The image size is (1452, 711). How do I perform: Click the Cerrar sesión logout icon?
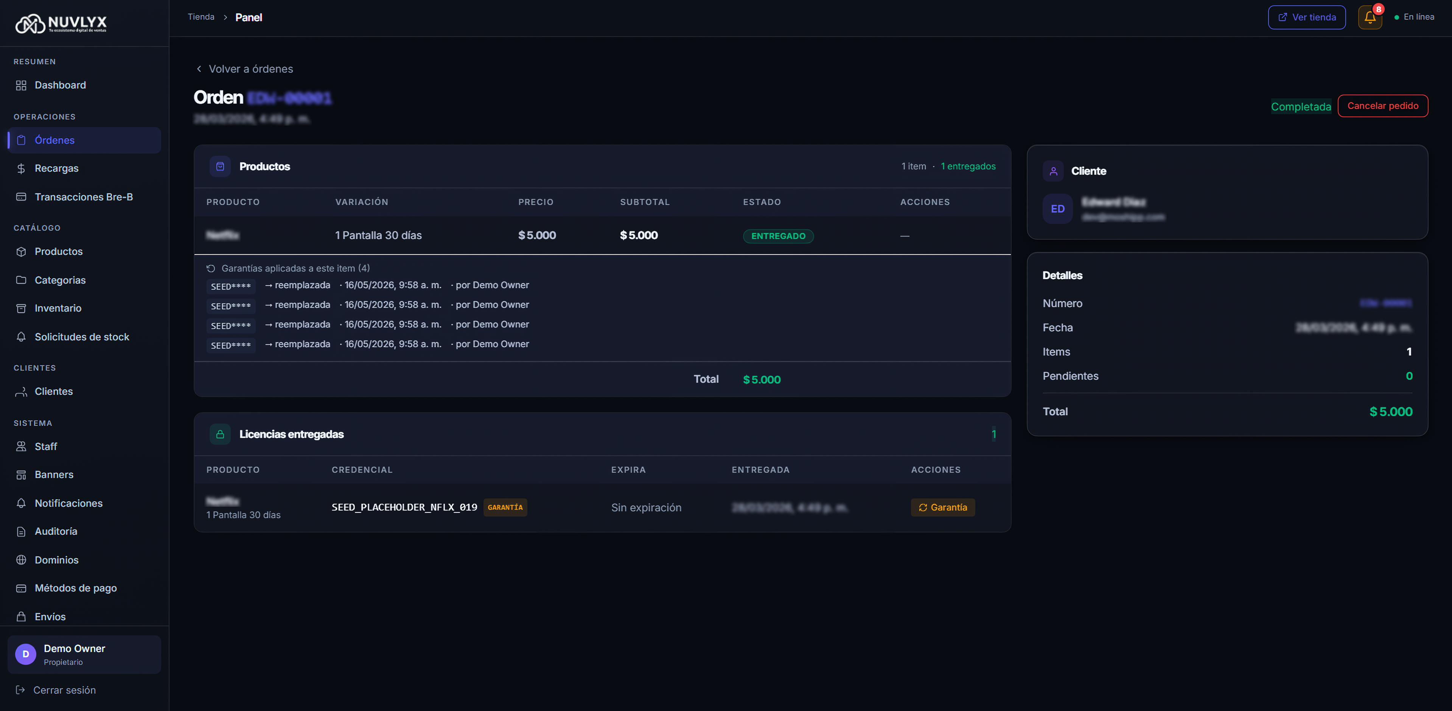pyautogui.click(x=20, y=690)
